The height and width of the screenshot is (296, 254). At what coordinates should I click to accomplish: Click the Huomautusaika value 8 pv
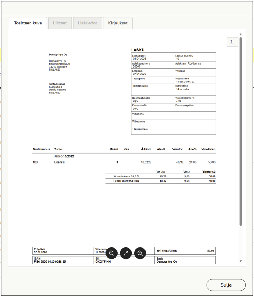click(x=135, y=101)
